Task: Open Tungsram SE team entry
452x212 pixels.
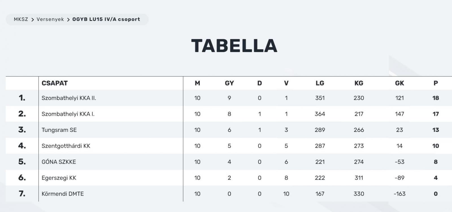Action: (x=59, y=130)
